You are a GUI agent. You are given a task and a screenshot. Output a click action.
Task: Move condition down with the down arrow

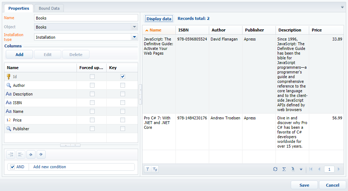coord(41,154)
